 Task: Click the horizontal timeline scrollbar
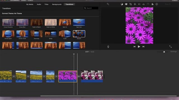pyautogui.click(x=109, y=96)
